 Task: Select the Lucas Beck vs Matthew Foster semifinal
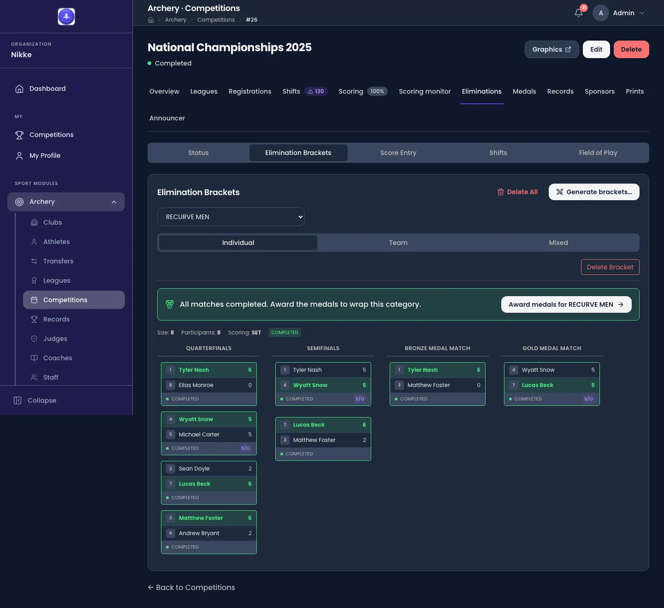tap(323, 439)
